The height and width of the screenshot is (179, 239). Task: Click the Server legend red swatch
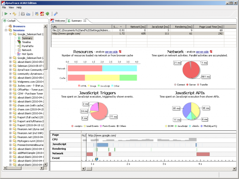tap(187, 85)
